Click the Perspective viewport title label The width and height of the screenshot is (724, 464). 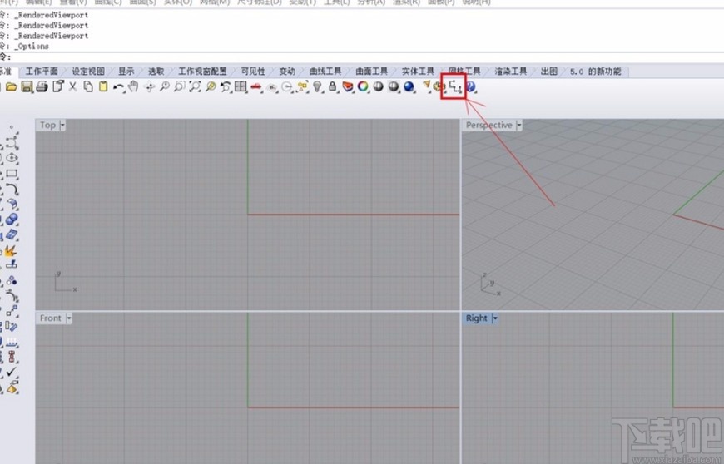489,125
